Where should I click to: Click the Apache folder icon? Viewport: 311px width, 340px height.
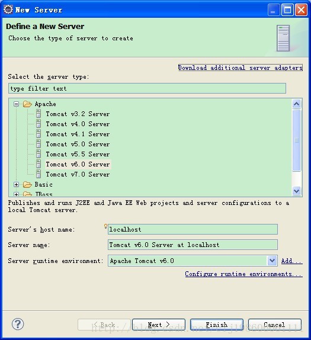tap(27, 104)
